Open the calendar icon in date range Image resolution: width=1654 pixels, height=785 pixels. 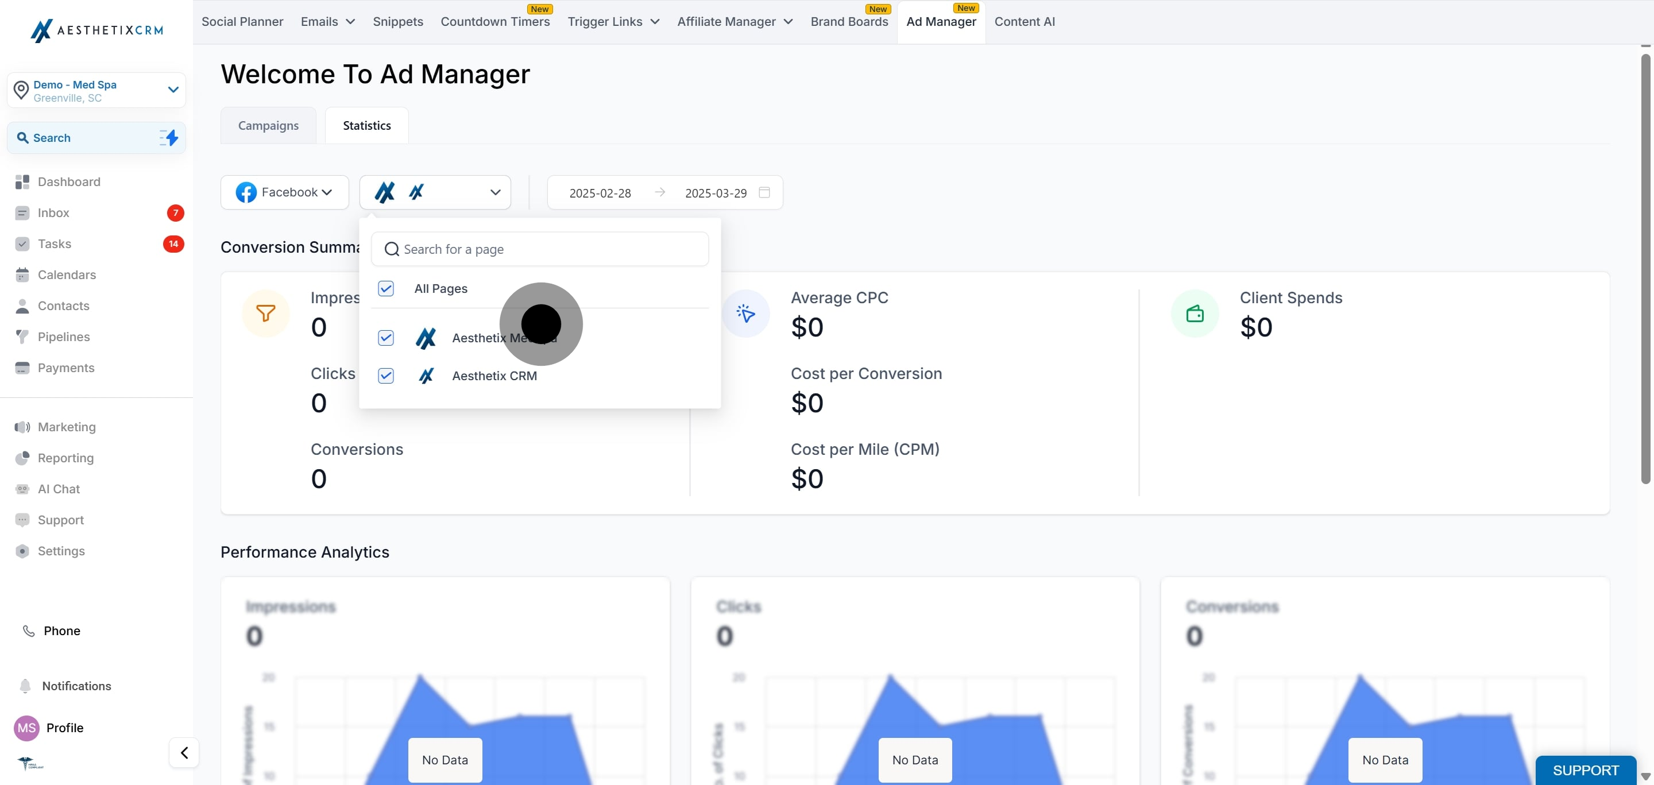point(764,192)
